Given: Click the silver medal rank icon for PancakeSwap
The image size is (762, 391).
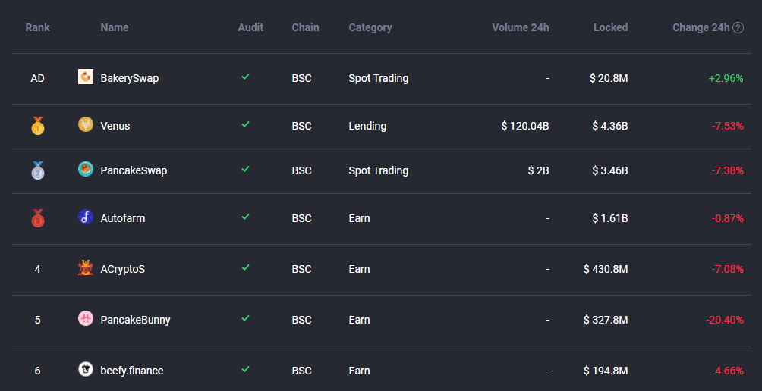Looking at the screenshot, I should tap(37, 170).
